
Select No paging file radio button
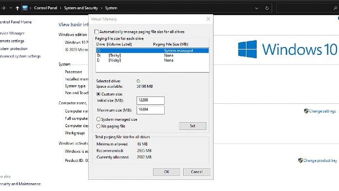[98, 126]
